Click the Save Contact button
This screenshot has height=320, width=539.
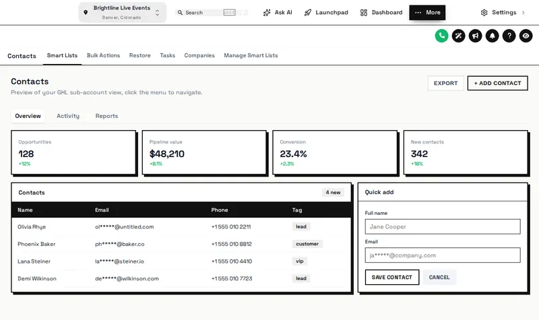click(x=392, y=278)
